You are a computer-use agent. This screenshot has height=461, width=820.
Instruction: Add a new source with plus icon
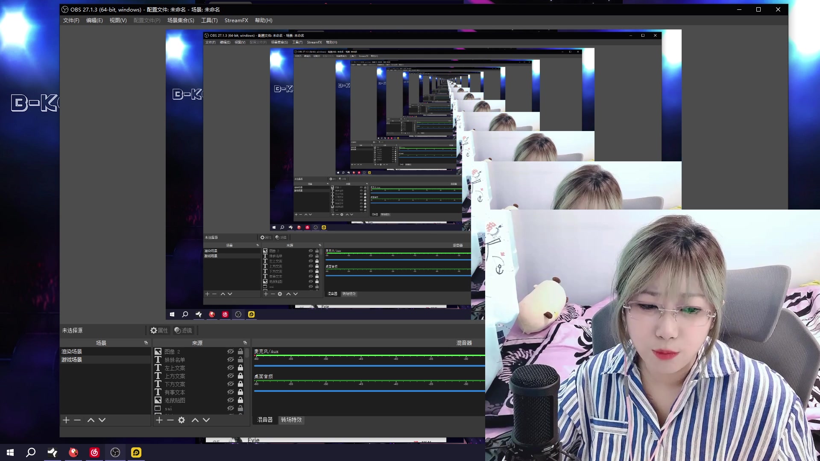tap(159, 420)
